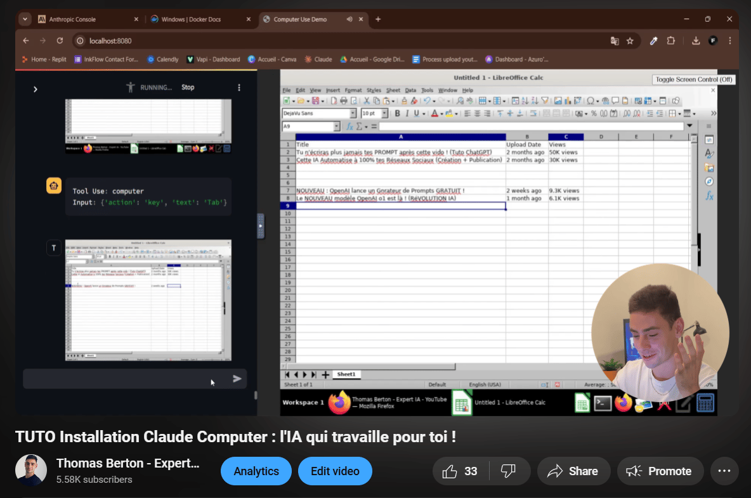Open the Claude bookmark

[318, 60]
